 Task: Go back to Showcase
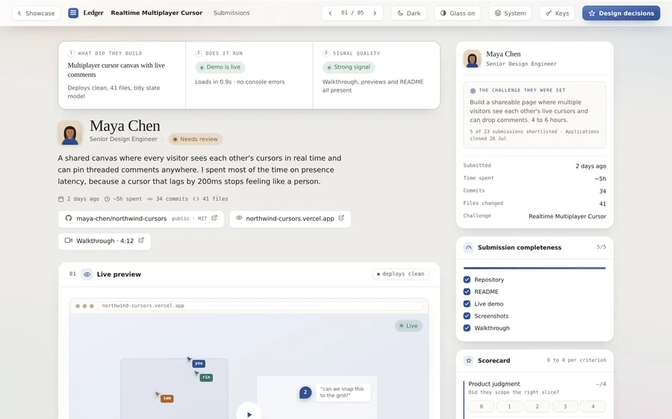point(36,13)
